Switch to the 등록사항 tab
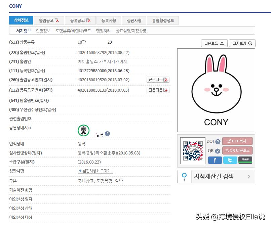 (x=109, y=20)
